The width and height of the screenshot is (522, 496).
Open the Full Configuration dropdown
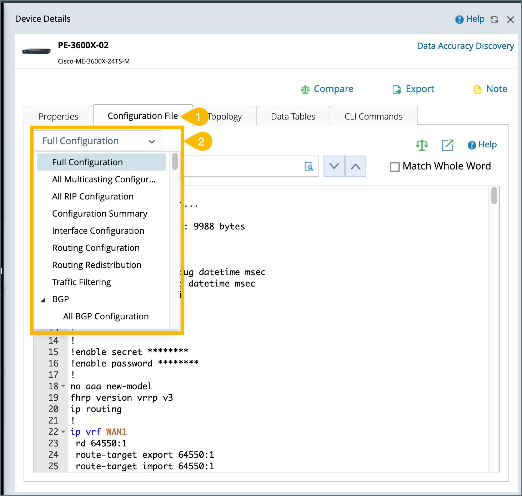97,141
